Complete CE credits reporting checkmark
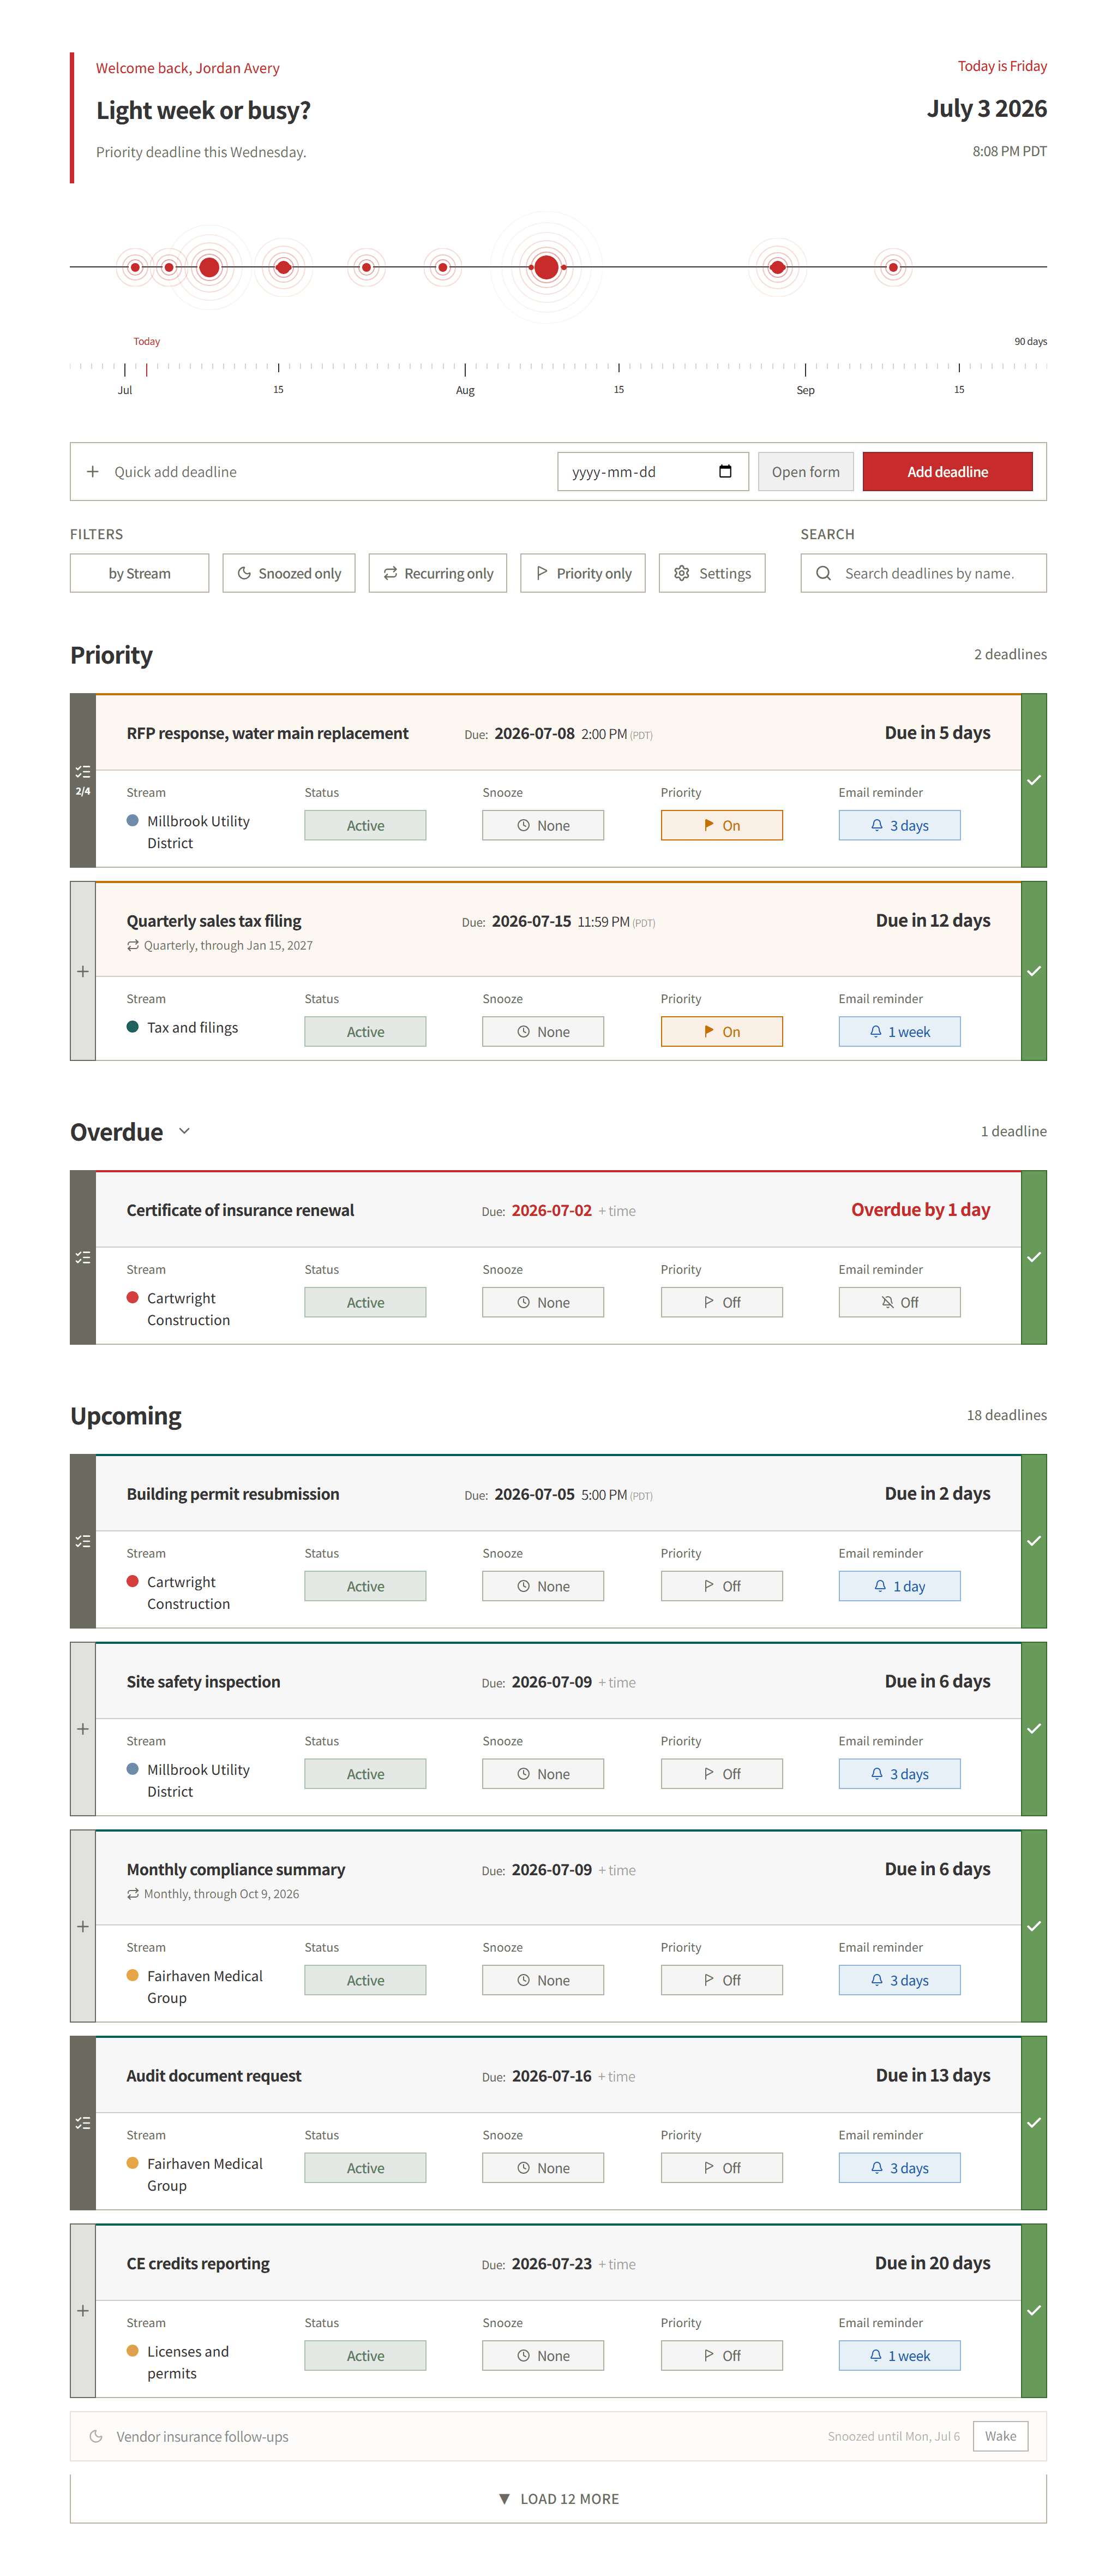The image size is (1117, 2576). click(1034, 2311)
